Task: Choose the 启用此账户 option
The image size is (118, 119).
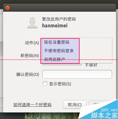Action: click(54, 59)
